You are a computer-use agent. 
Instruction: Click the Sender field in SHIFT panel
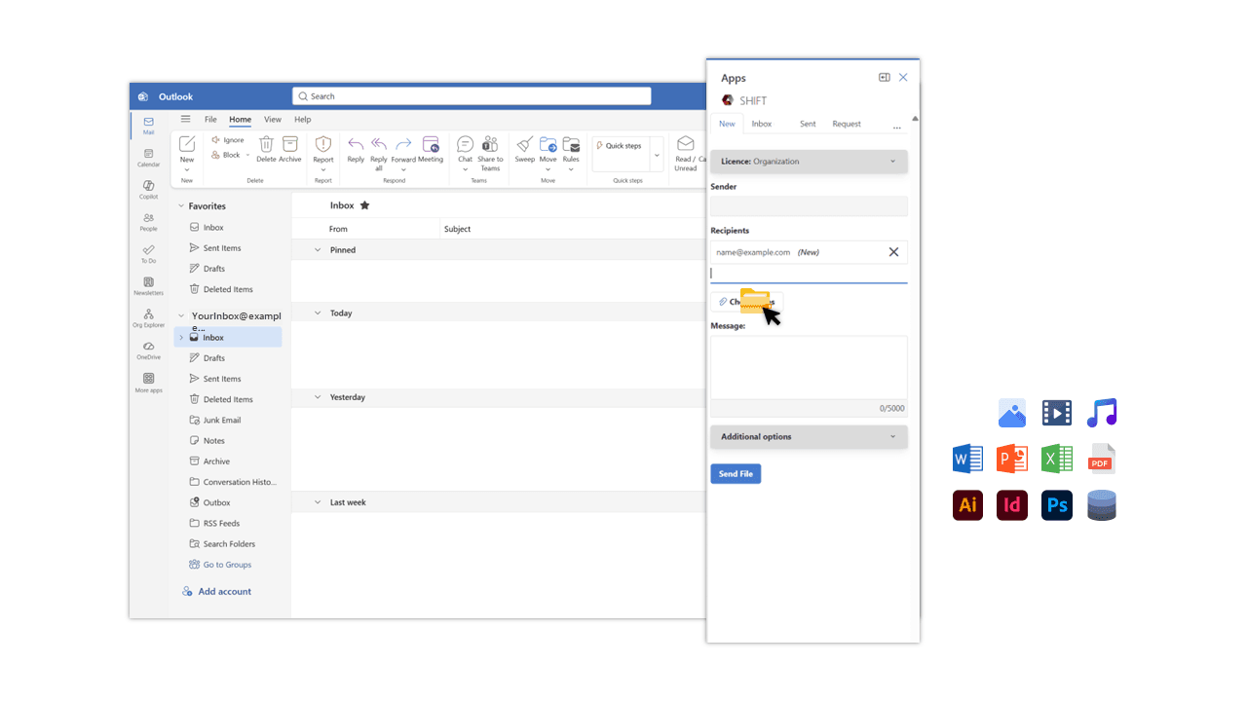(809, 206)
